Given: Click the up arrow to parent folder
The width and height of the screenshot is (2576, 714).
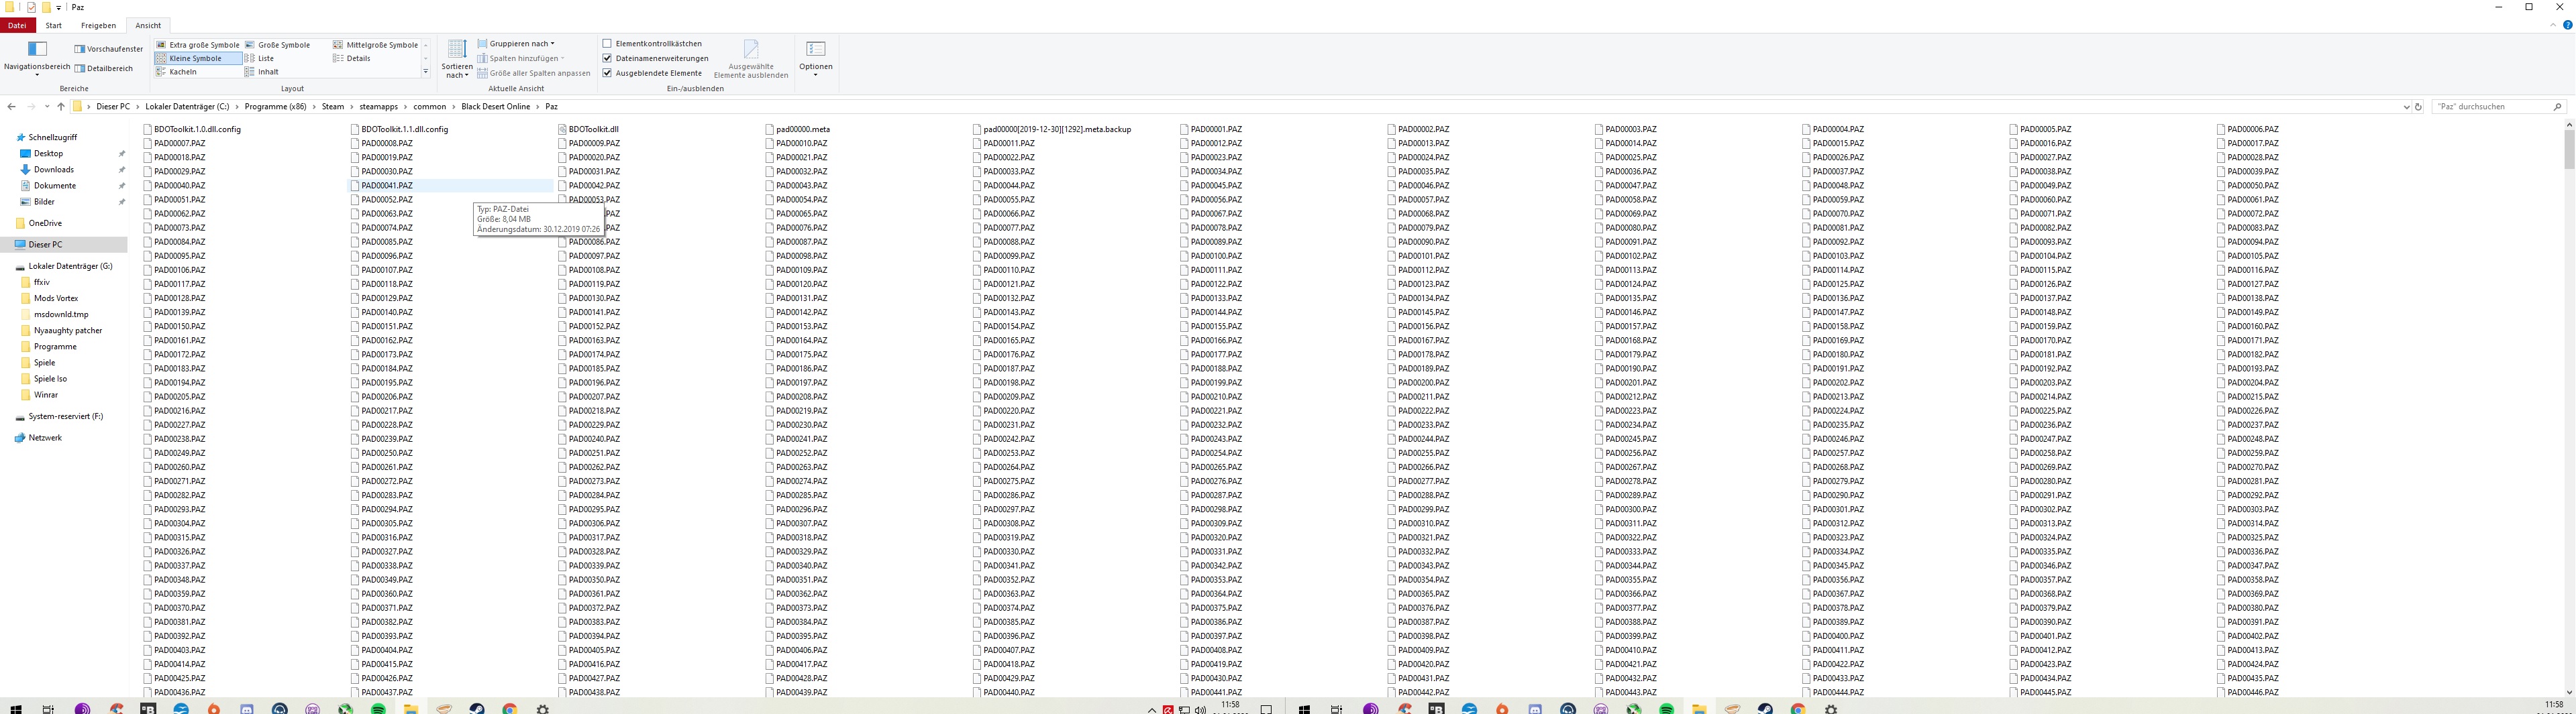Looking at the screenshot, I should click(x=61, y=107).
